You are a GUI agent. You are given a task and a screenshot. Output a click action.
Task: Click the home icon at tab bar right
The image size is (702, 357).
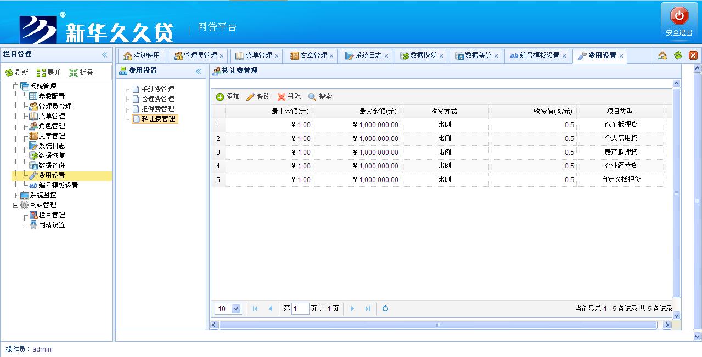662,55
